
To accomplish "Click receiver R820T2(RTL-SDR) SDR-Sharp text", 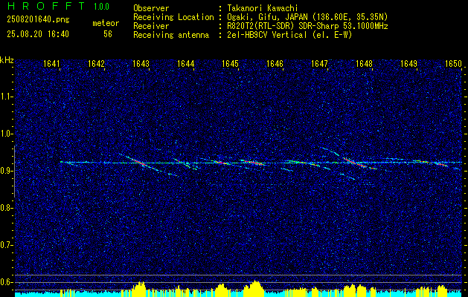I will pos(307,26).
